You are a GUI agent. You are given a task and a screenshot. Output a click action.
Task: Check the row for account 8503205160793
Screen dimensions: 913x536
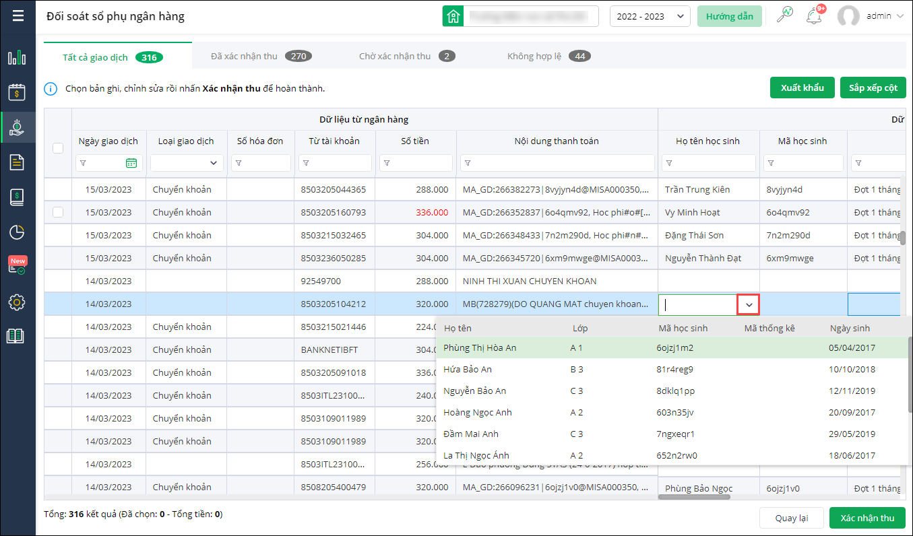click(58, 212)
